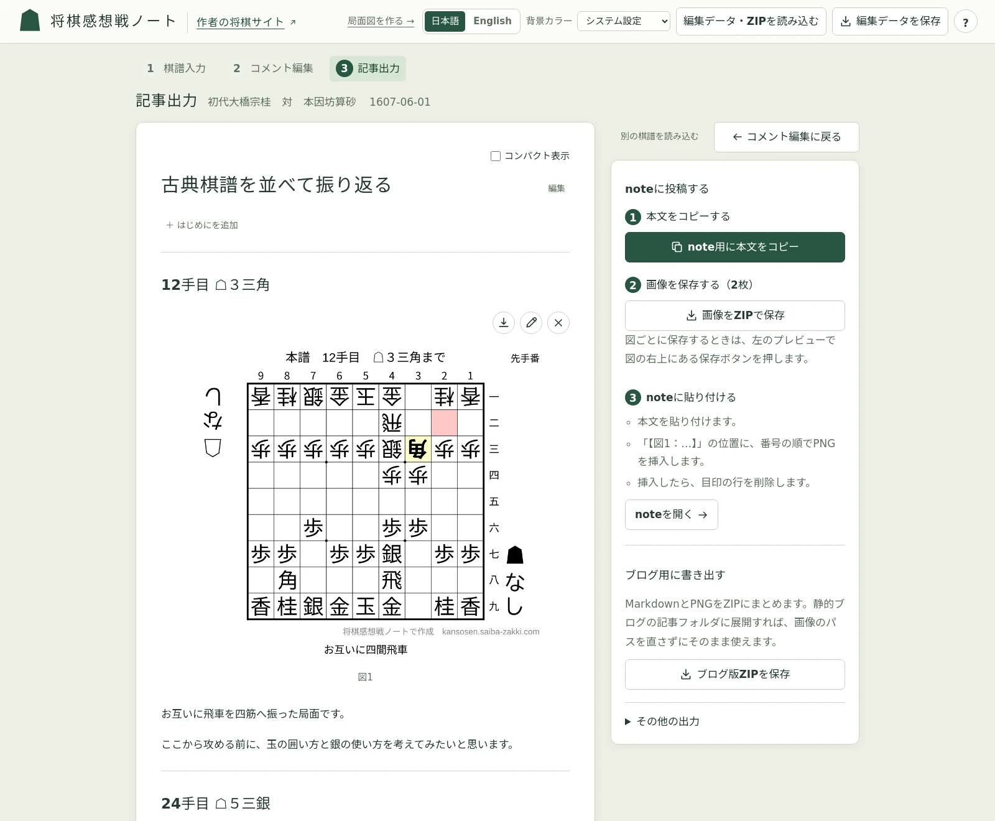Open 局面図を作る link
Screen dimensions: 995x821
point(381,21)
